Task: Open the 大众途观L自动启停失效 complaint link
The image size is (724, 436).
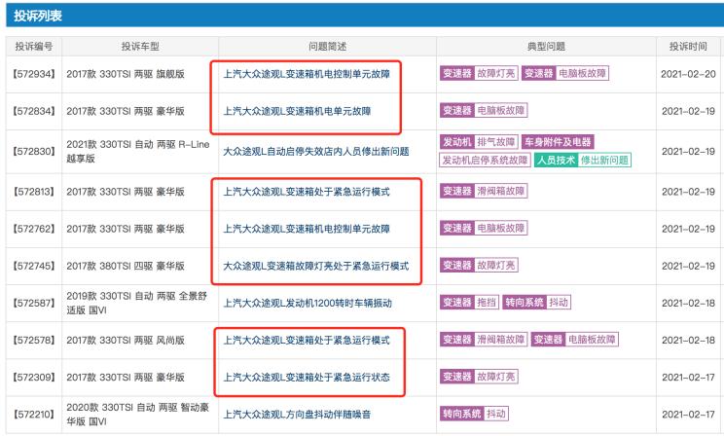Action: coord(316,152)
